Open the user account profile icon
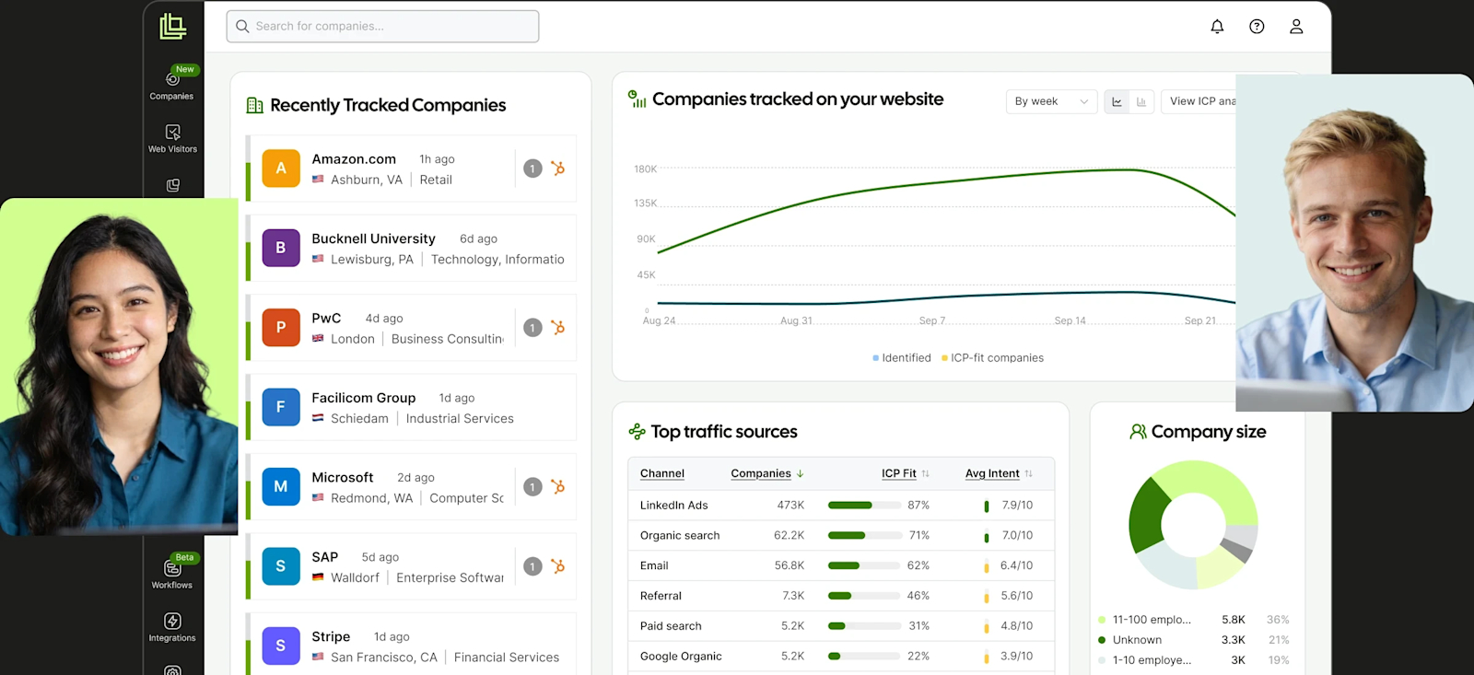The width and height of the screenshot is (1474, 675). point(1296,27)
